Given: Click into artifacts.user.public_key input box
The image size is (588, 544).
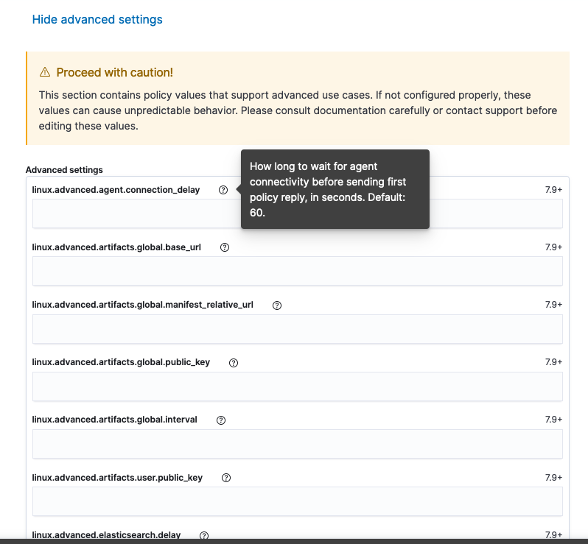Looking at the screenshot, I should [297, 501].
